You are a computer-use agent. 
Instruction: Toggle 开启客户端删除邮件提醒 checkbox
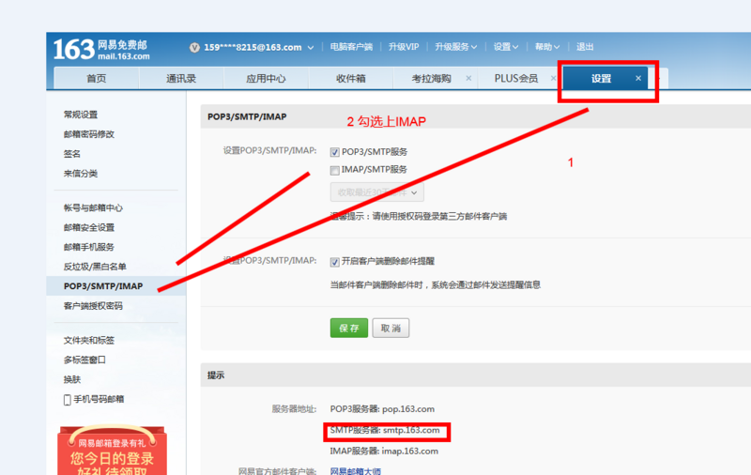coord(335,262)
